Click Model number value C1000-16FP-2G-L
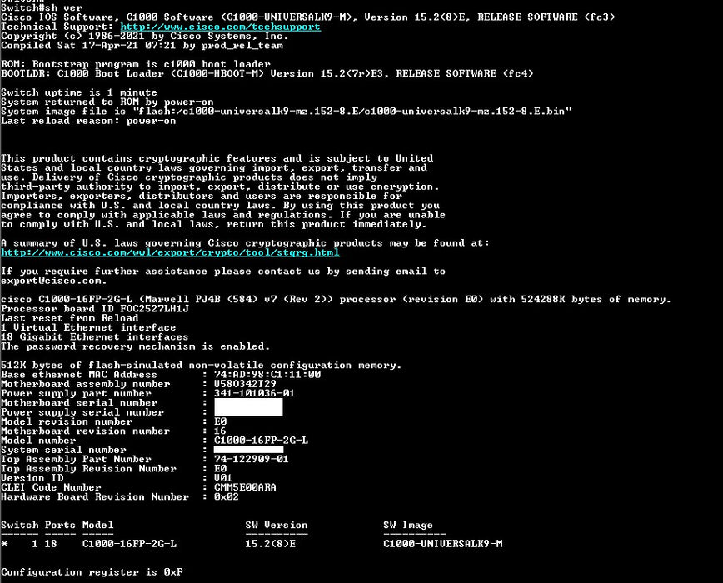This screenshot has height=583, width=723. pyautogui.click(x=261, y=441)
